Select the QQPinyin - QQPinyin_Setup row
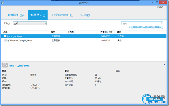Screen dimensions: 169x106 [x=84, y=40]
